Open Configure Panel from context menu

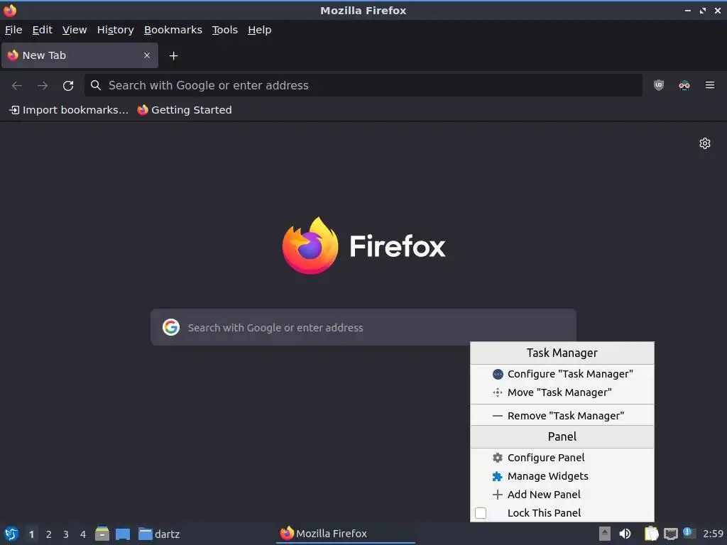tap(562, 458)
